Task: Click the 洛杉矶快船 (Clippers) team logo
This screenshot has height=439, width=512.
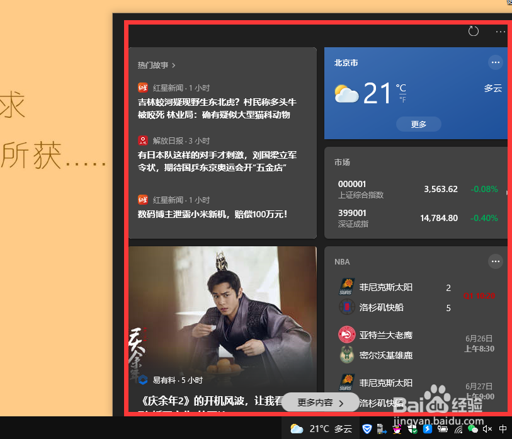Action: tap(346, 307)
